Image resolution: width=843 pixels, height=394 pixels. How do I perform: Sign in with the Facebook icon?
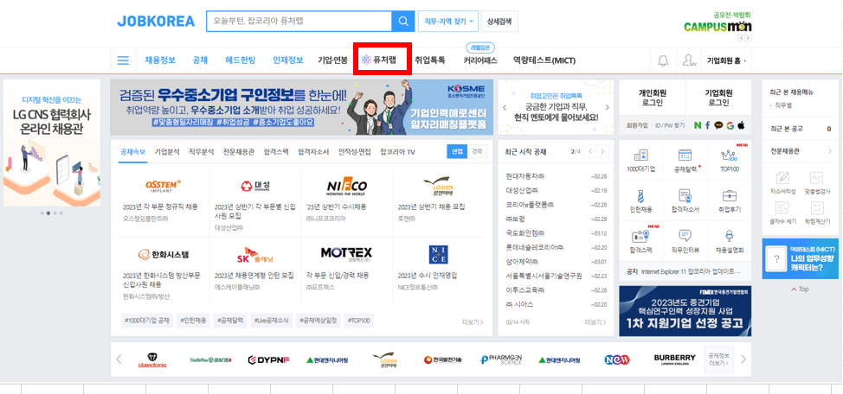(x=707, y=125)
